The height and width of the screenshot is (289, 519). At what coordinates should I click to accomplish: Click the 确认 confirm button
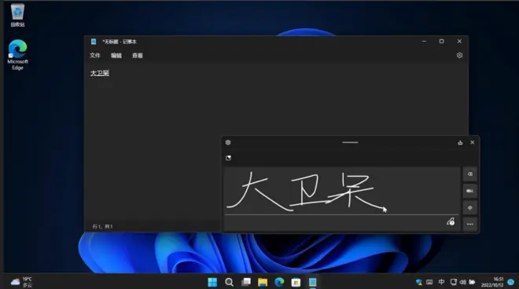pyautogui.click(x=470, y=191)
